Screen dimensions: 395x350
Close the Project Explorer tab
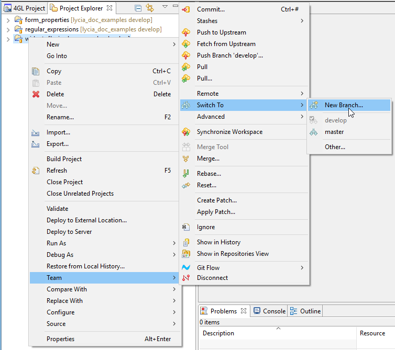109,8
